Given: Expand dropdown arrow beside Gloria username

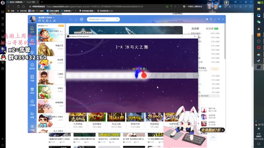Looking at the screenshot, I should pyautogui.click(x=54, y=17).
